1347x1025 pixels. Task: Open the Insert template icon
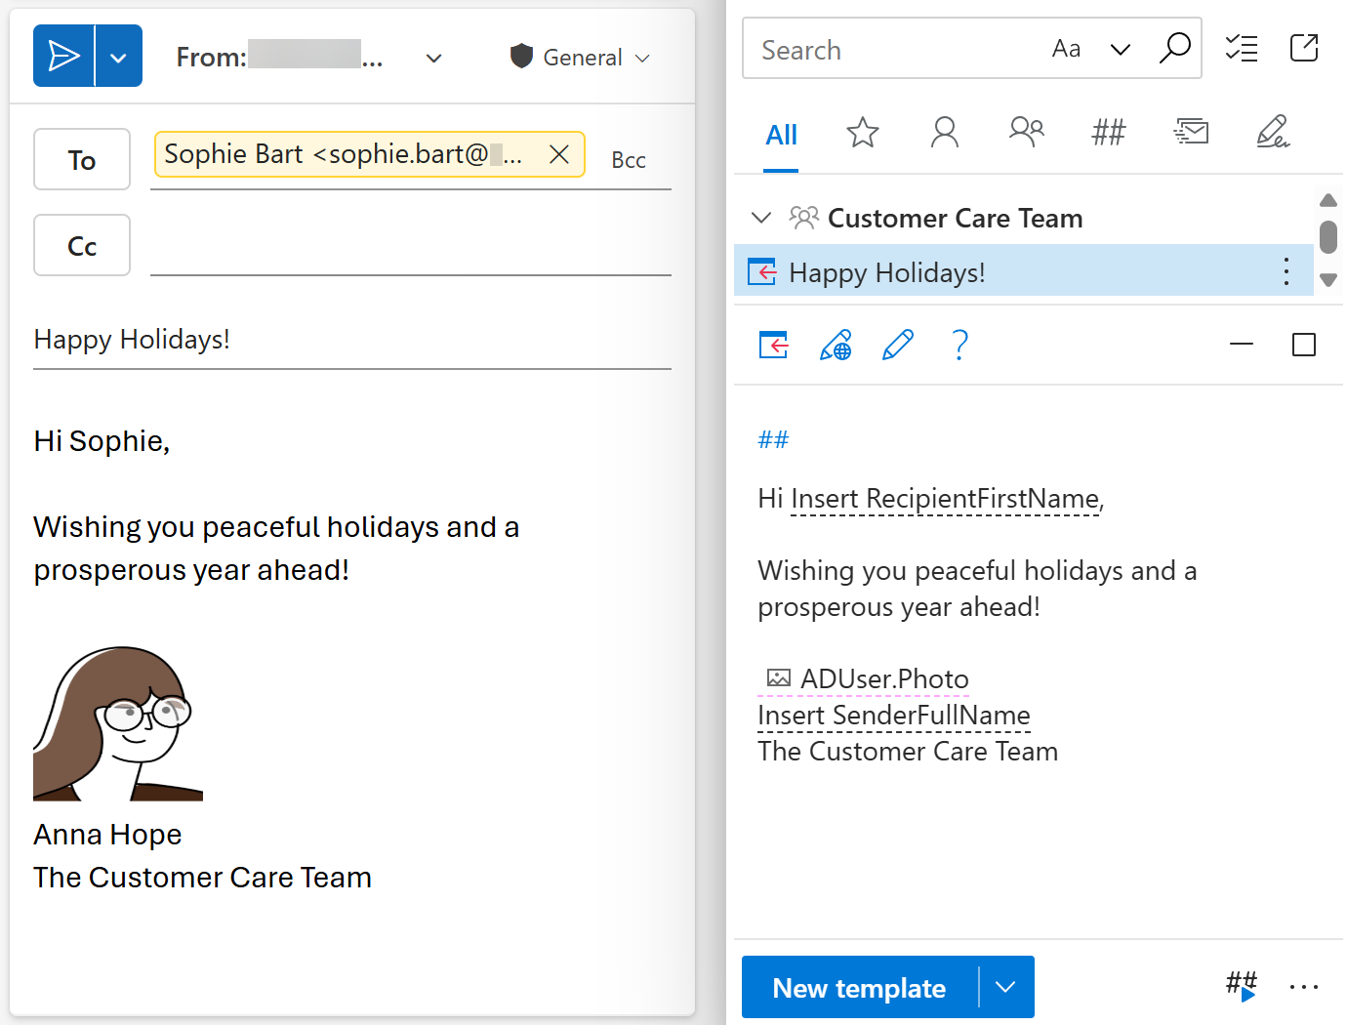[773, 345]
